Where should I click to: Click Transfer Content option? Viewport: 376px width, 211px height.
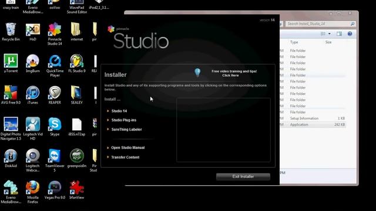(125, 157)
